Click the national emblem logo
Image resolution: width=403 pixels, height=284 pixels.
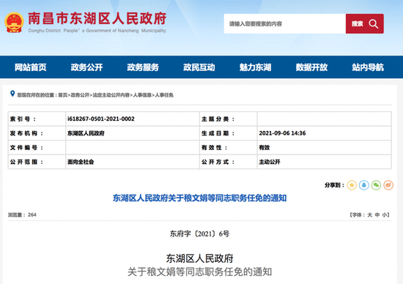pyautogui.click(x=14, y=23)
